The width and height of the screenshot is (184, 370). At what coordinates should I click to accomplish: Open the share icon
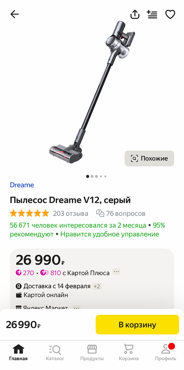coord(135,14)
